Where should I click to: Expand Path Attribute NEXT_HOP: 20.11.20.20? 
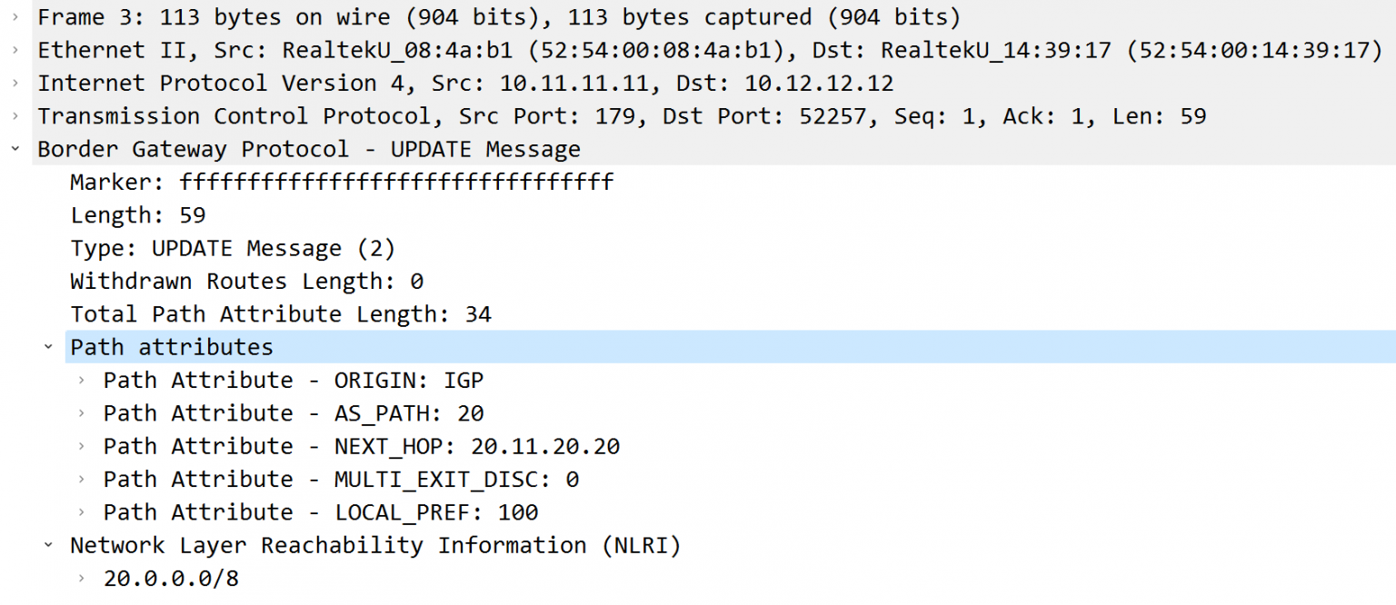82,445
